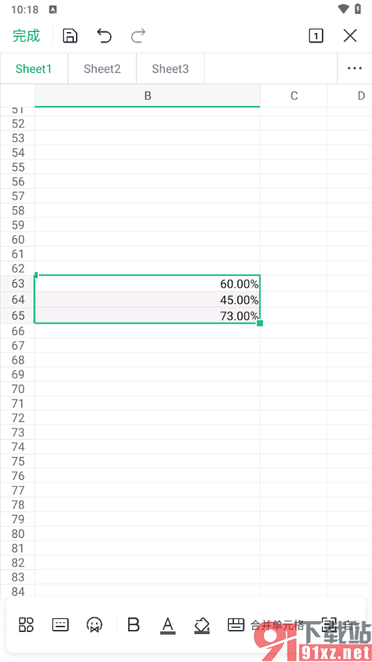Tap the voice assistant icon in bottom toolbar

94,624
